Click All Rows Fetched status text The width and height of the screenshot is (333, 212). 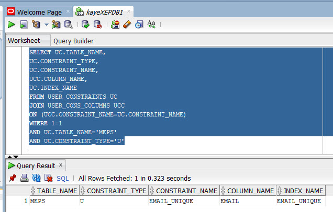(135, 179)
